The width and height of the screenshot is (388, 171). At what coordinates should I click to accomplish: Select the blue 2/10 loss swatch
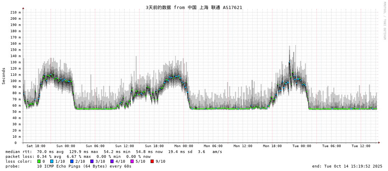click(72, 161)
